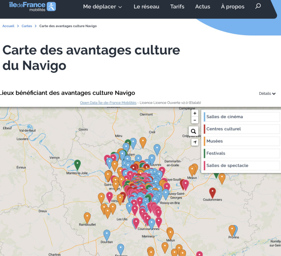Viewport: 281px width, 256px height.
Task: Select the red marker at Coulommiers
Action: (213, 193)
